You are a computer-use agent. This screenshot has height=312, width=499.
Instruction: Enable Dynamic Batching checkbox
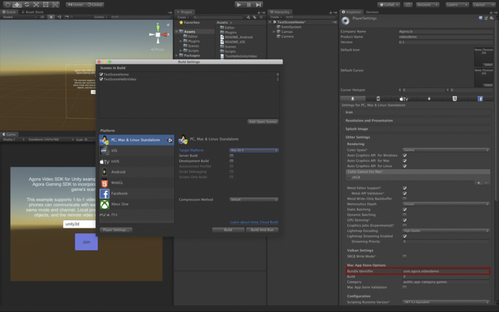pyautogui.click(x=404, y=215)
